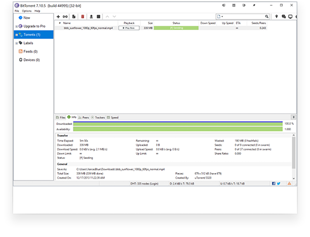Switch to the Files tab

coord(61,117)
